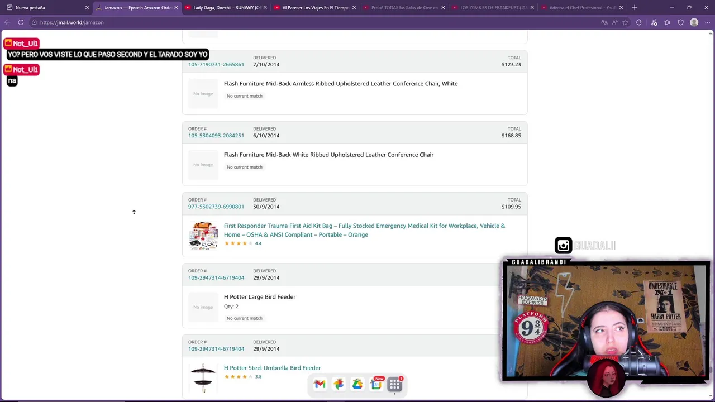This screenshot has width=715, height=402.
Task: Click the Flash Furniture Armless Ribbed Chair, White title
Action: [341, 84]
